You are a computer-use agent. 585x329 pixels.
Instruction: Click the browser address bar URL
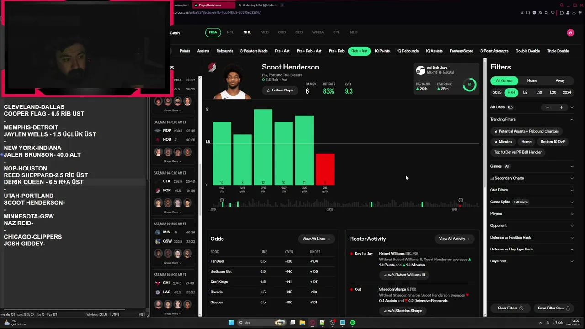coord(218,12)
